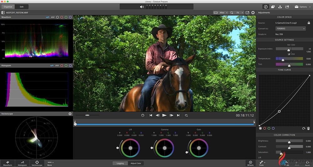Click the Histogram button in bottom bar

[22, 163]
